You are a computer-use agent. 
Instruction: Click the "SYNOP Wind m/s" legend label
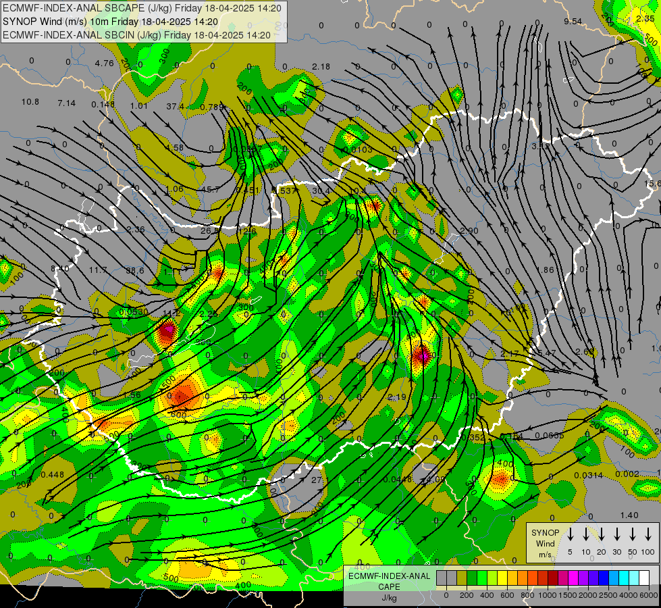tap(545, 543)
